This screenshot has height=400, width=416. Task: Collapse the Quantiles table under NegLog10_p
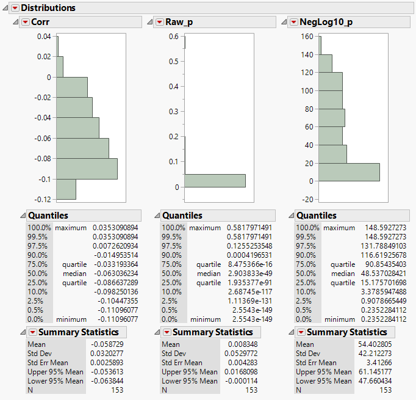coord(292,216)
